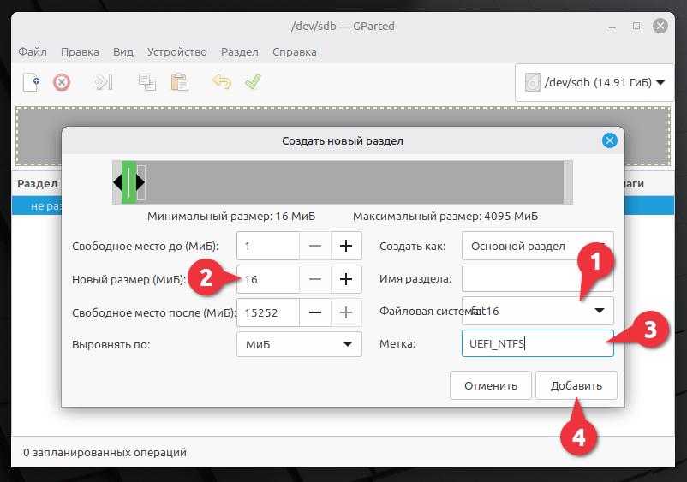
Task: Click the Имя раздела text field
Action: 538,278
